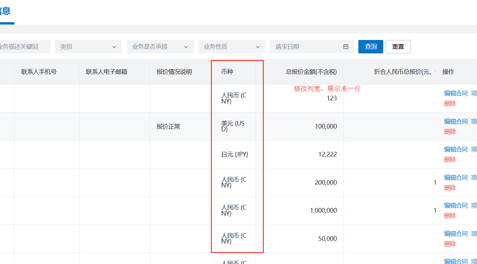Click 删除 in the 123 amount row
The width and height of the screenshot is (477, 264).
tap(450, 103)
